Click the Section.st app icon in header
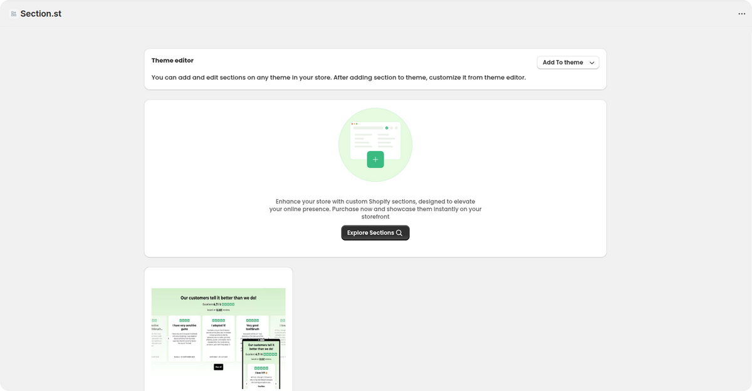 click(x=14, y=14)
